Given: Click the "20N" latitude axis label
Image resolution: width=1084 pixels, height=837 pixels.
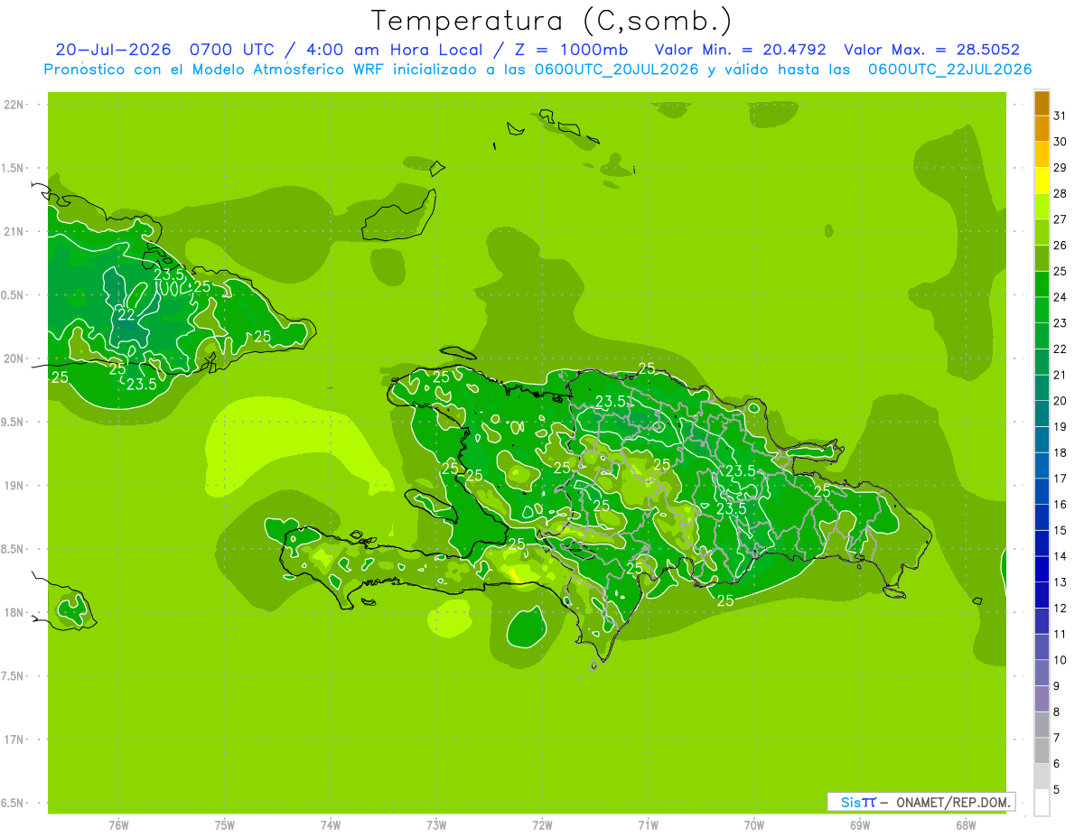Looking at the screenshot, I should point(14,358).
